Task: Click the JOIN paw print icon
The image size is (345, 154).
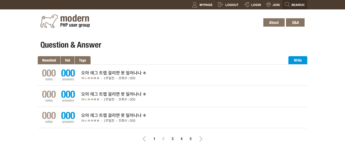Action: [x=268, y=5]
